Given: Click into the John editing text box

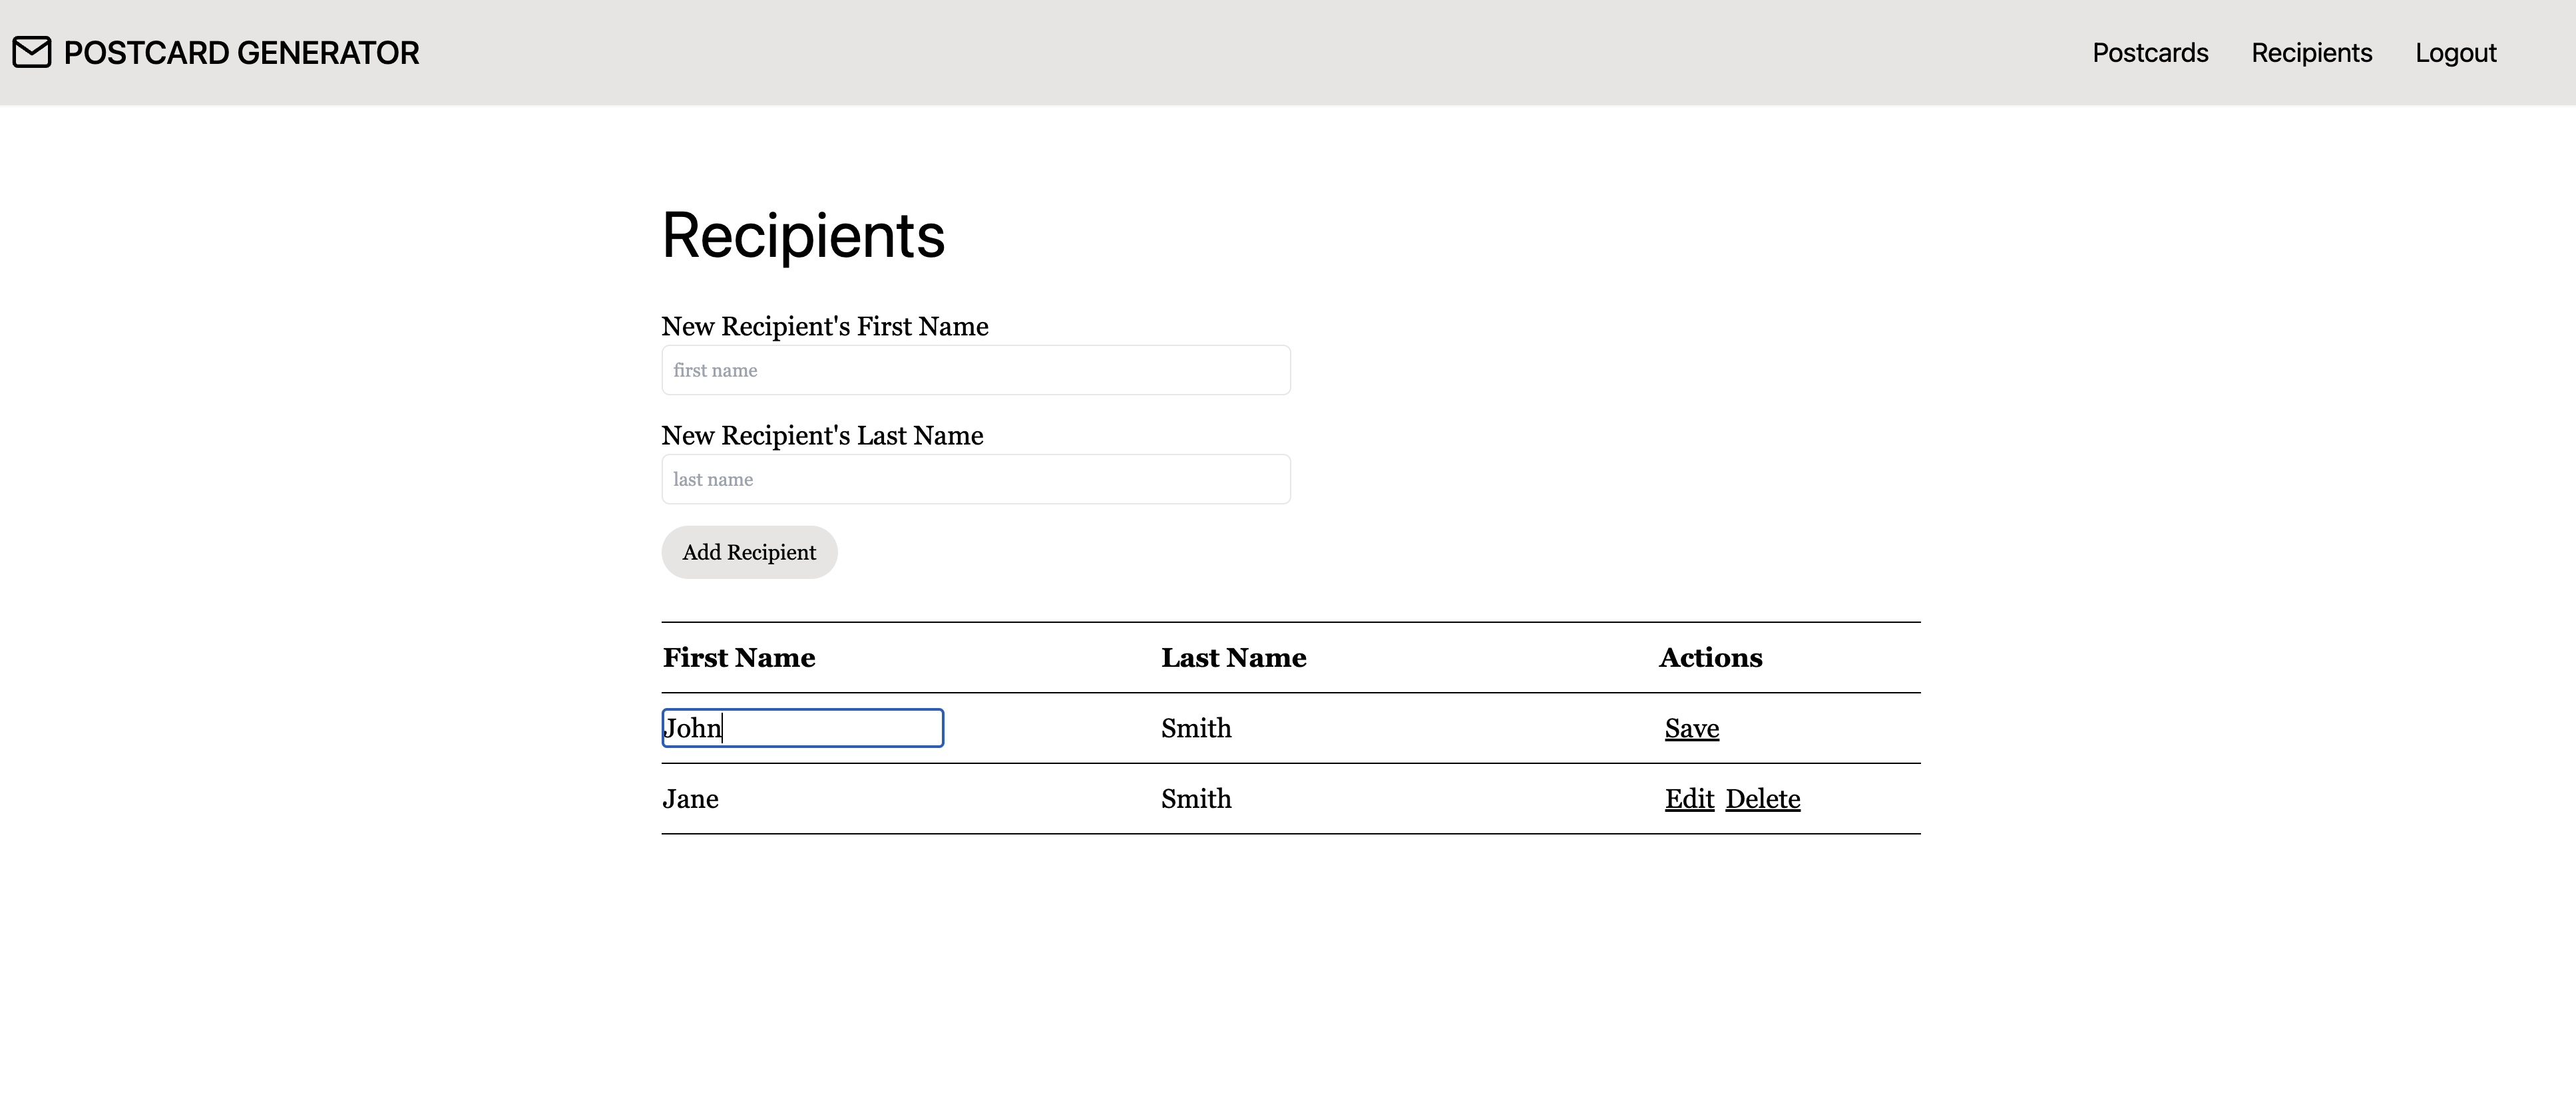Looking at the screenshot, I should (x=802, y=728).
